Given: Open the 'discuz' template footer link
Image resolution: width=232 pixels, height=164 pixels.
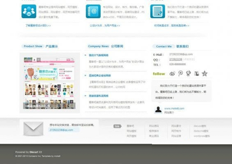Looking at the screenshot, I should click(x=200, y=126).
